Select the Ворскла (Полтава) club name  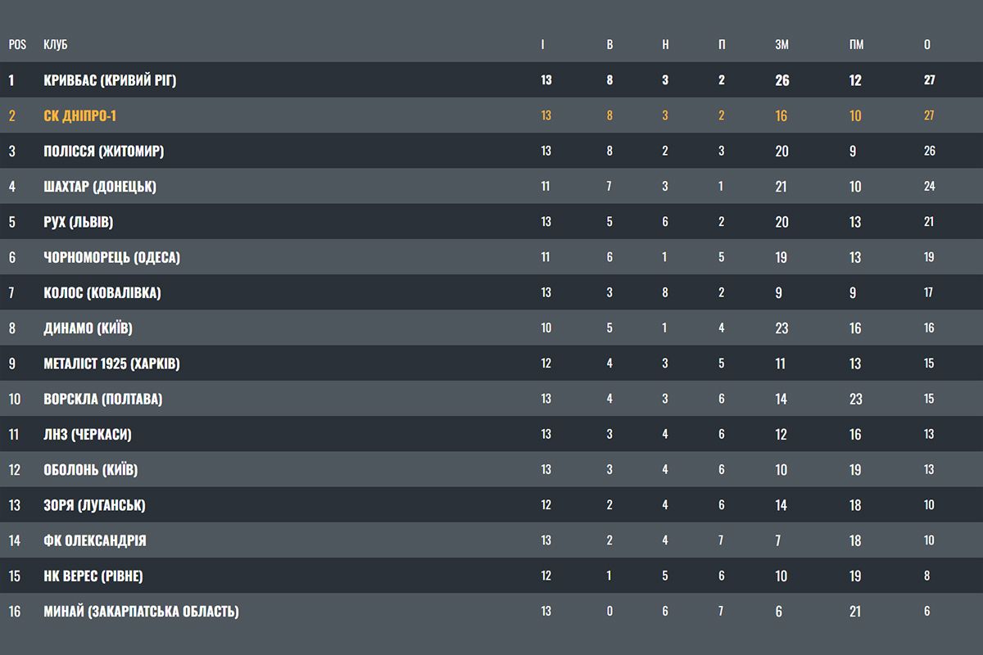[x=103, y=399]
